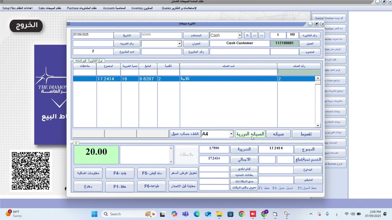The width and height of the screenshot is (392, 220).
Task: Click the المدفوع paid amount field
Action: tap(276, 170)
